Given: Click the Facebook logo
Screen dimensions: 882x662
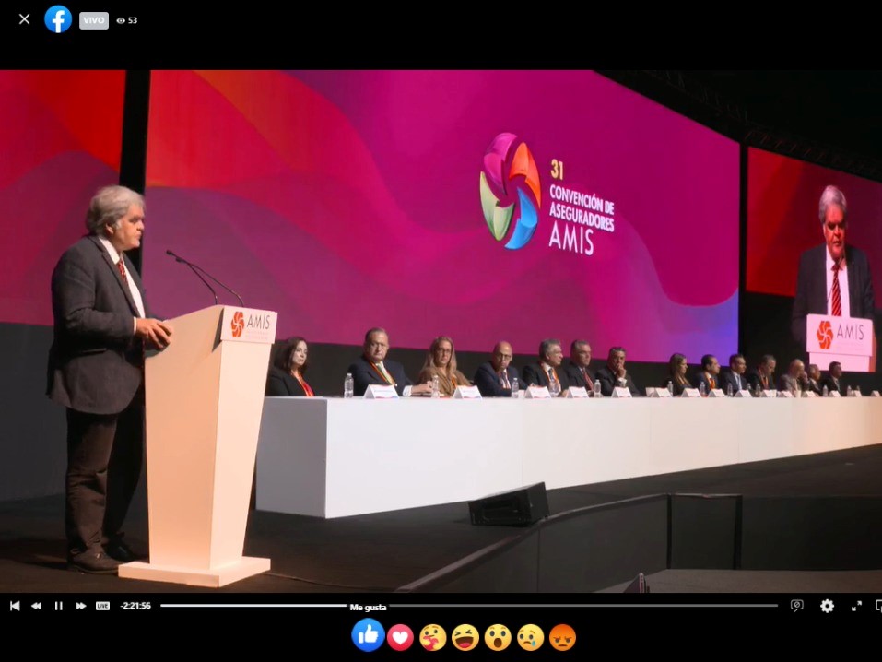Looking at the screenshot, I should click(57, 18).
